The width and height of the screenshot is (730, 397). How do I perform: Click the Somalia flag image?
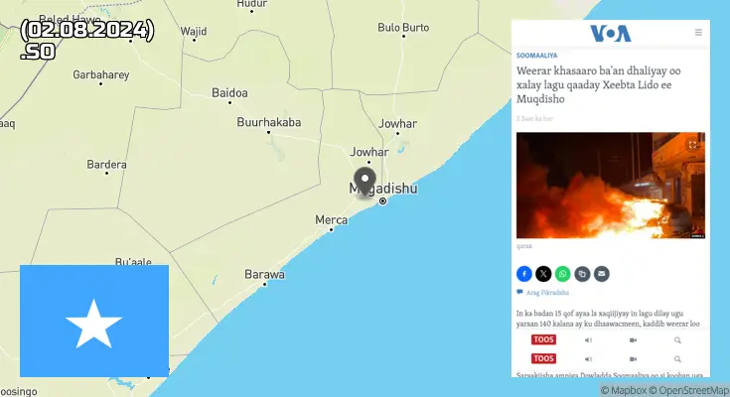(x=94, y=321)
